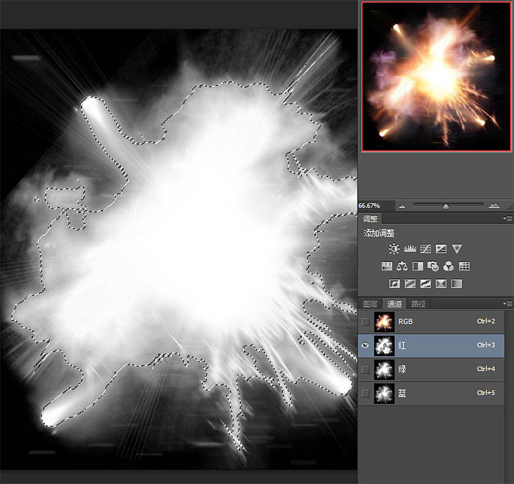
Task: Add a Vibrance adjustment
Action: [x=457, y=249]
